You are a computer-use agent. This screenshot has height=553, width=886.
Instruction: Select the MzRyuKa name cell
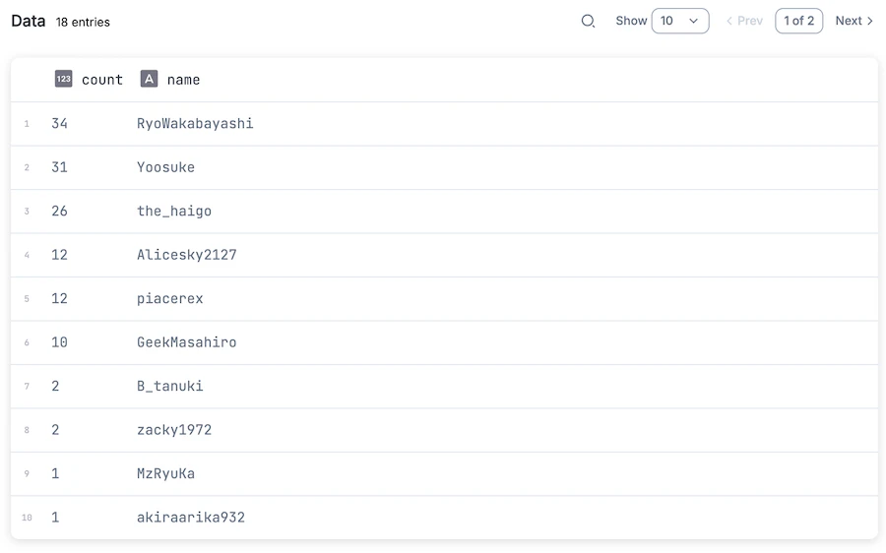pyautogui.click(x=165, y=473)
